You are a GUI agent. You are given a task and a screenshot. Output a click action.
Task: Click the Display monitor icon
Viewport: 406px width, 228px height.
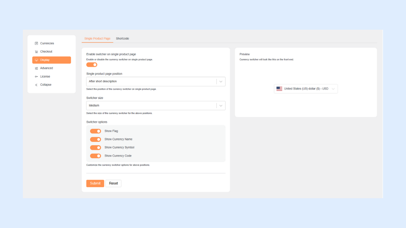click(36, 60)
